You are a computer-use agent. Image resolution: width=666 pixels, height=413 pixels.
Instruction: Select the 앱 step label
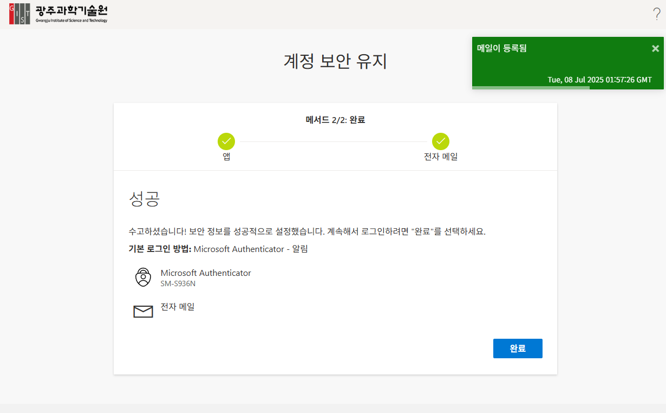pos(226,157)
